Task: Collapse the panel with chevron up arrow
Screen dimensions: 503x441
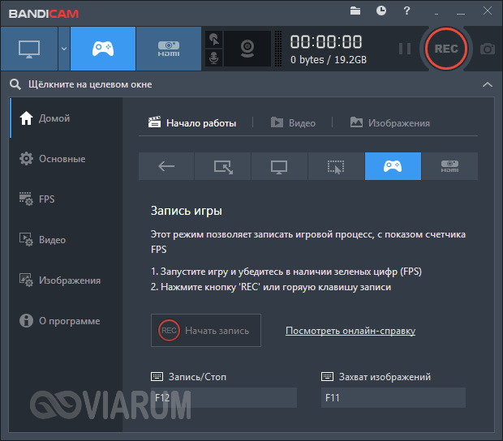Action: pyautogui.click(x=488, y=84)
